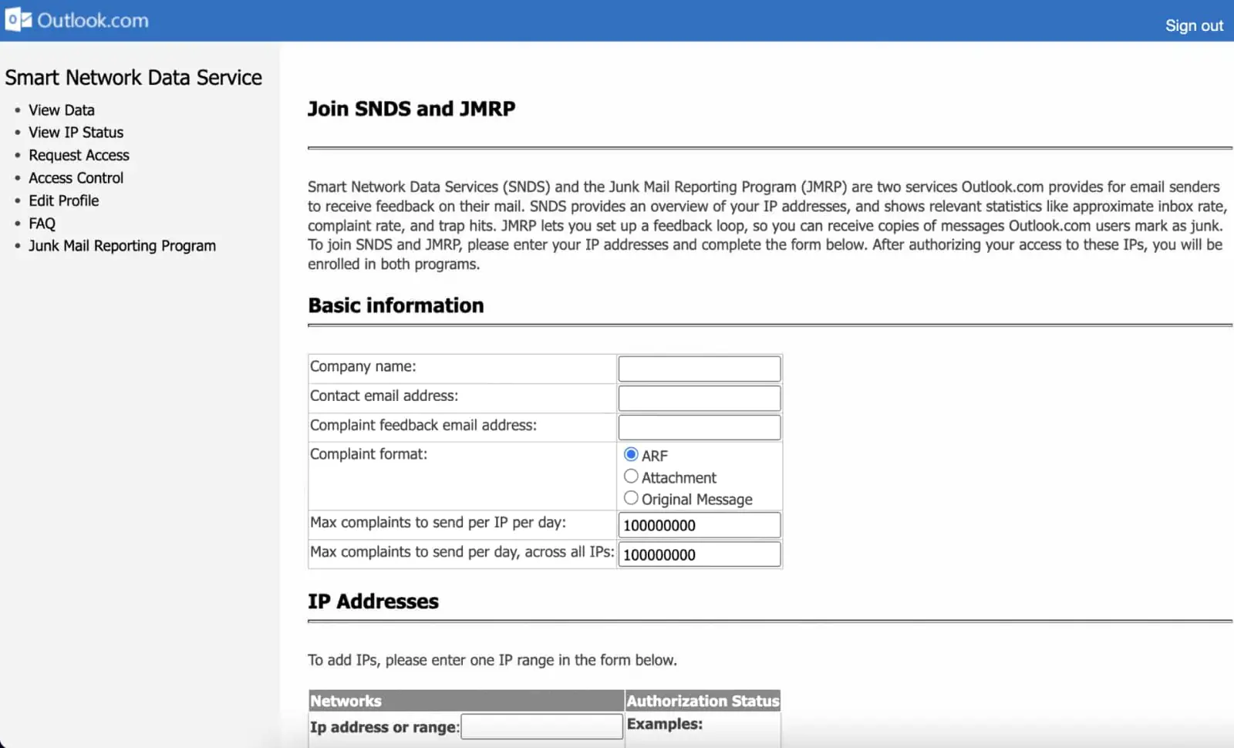1234x748 pixels.
Task: Select the Original Message complaint format
Action: [631, 498]
